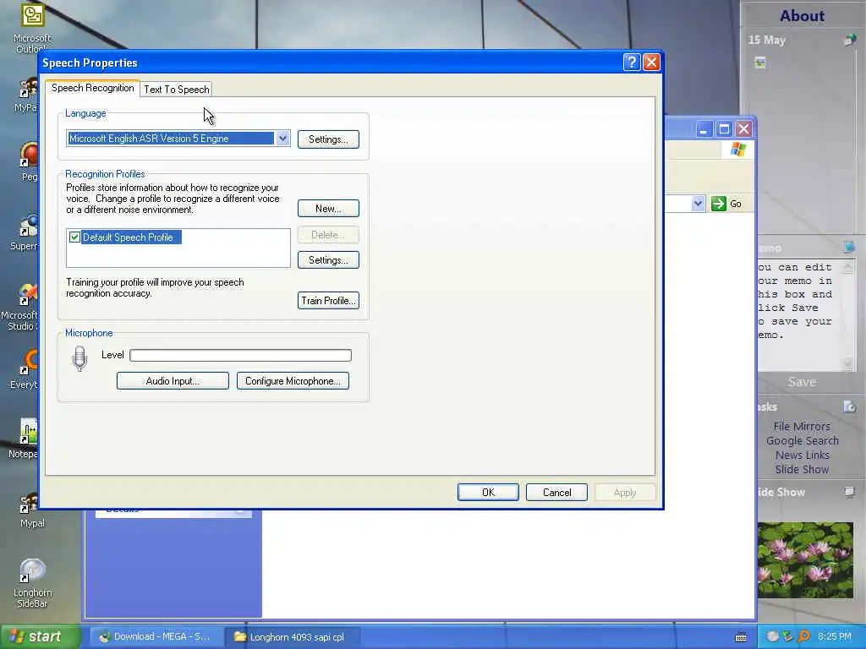Open the Google Search link in the sidebar
Viewport: 866px width, 649px height.
802,440
